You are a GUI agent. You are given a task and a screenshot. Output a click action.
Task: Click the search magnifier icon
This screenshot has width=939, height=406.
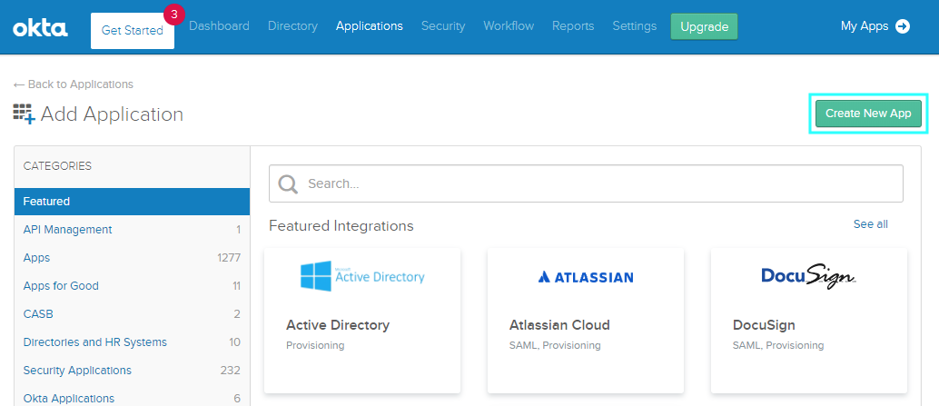point(288,183)
